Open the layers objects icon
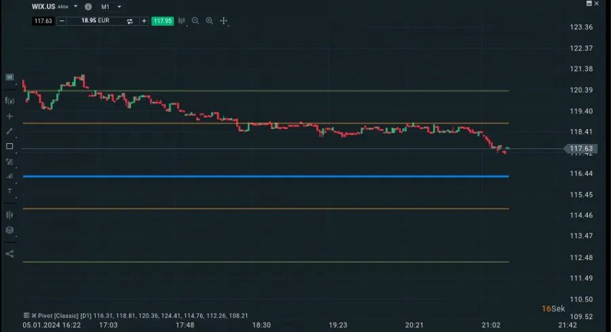This screenshot has height=332, width=611. [x=10, y=230]
